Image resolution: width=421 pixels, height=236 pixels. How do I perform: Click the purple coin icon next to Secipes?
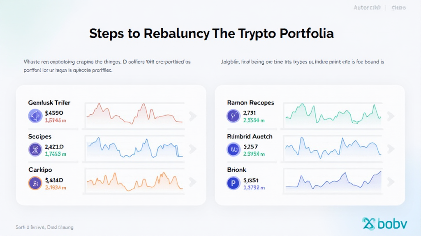pyautogui.click(x=35, y=149)
